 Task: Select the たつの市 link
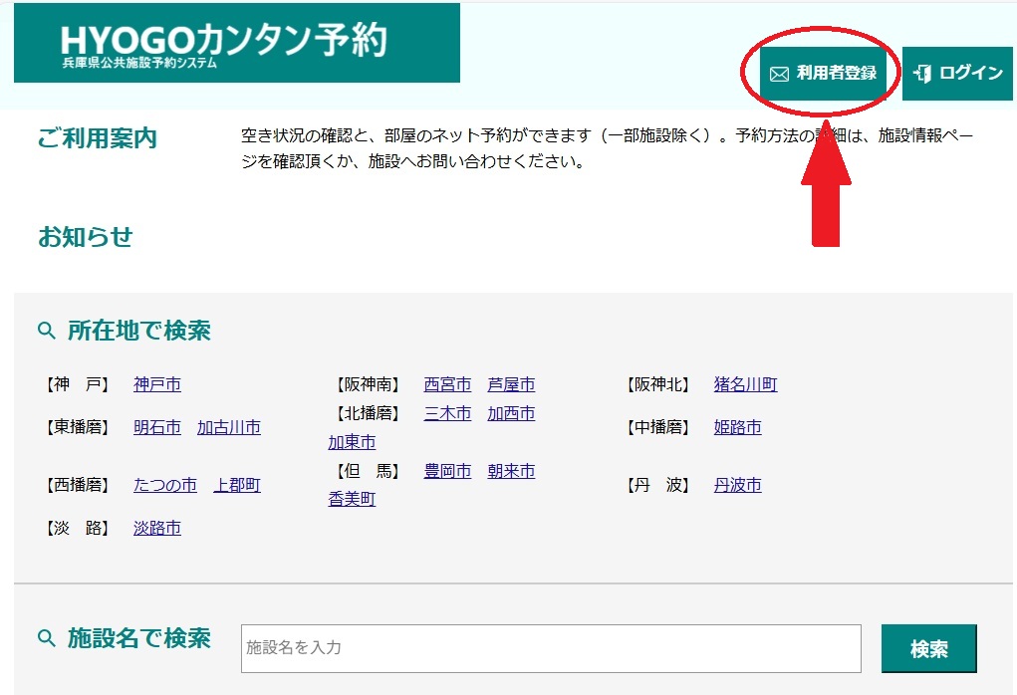coord(164,485)
